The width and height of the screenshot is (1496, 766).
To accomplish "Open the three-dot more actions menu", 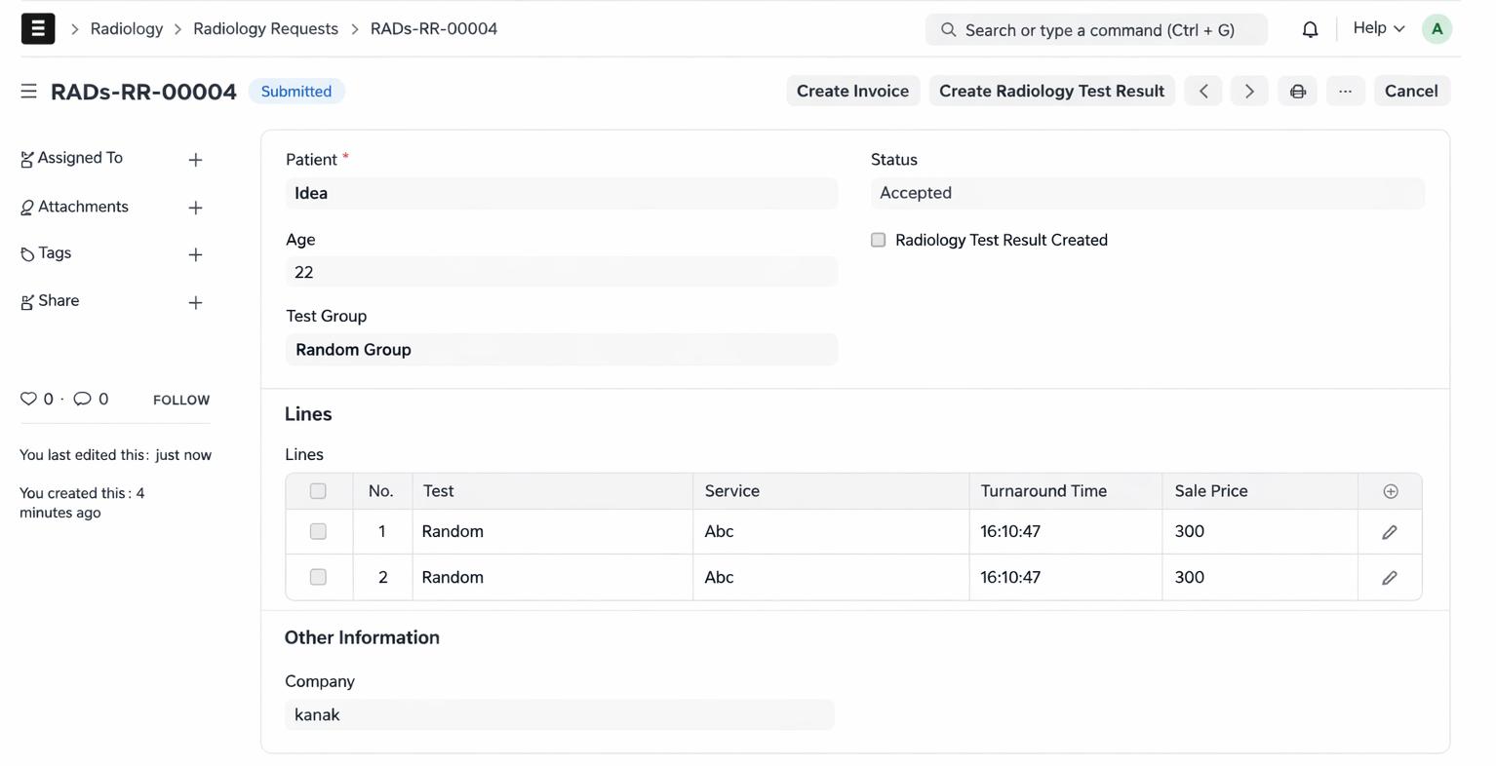I will point(1345,91).
